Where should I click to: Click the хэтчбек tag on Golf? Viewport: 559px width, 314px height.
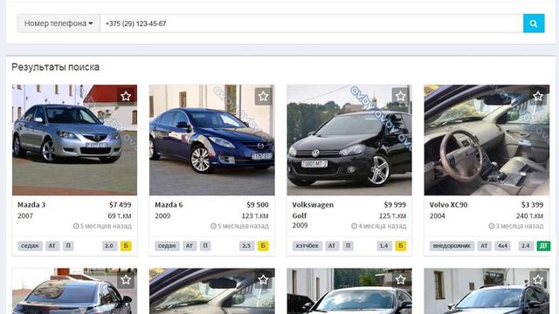click(x=307, y=246)
